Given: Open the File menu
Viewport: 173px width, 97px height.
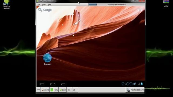Looking at the screenshot, I should (39, 5).
